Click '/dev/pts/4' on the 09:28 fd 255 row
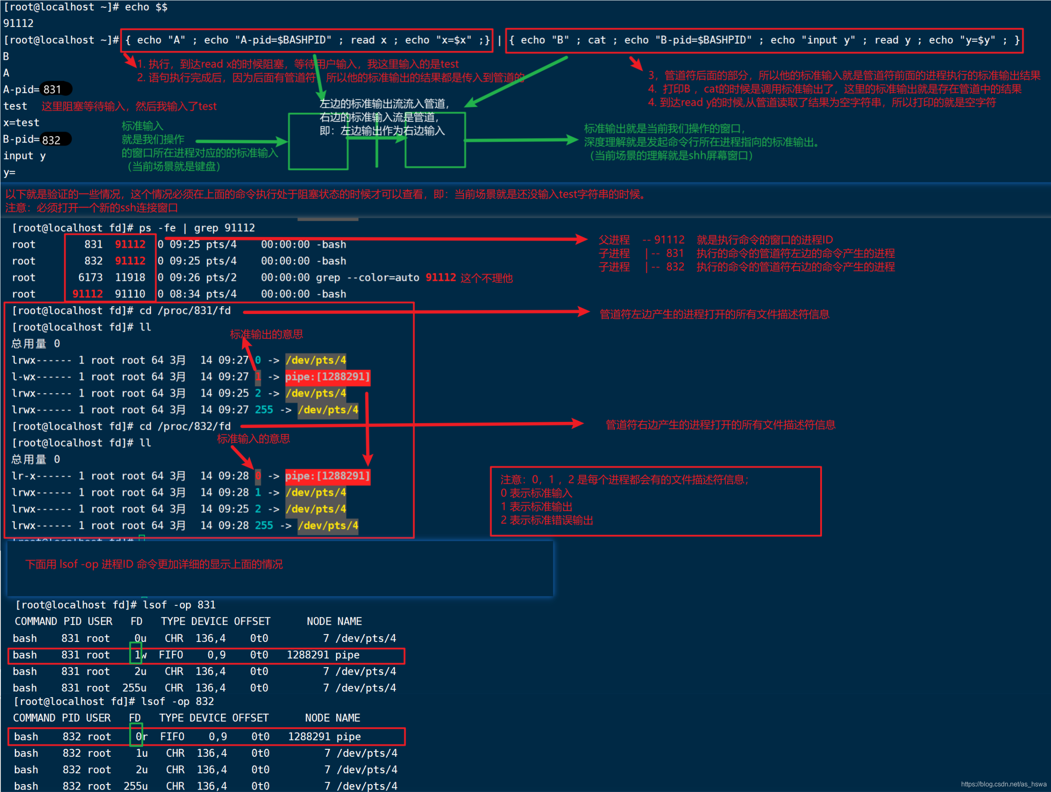 click(x=328, y=526)
